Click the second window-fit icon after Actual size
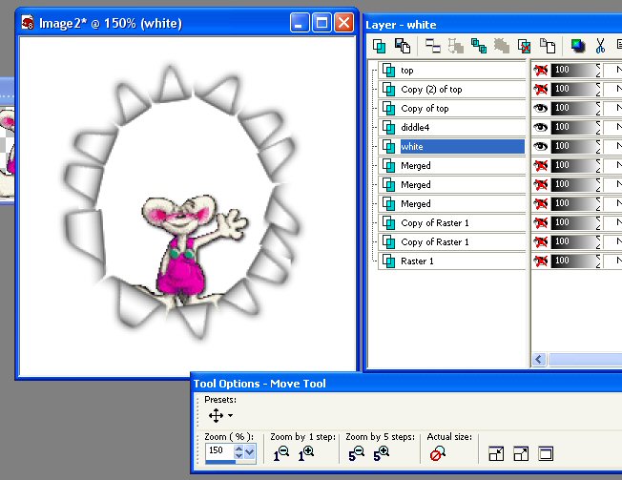Screen dimensions: 622x480 click(521, 453)
